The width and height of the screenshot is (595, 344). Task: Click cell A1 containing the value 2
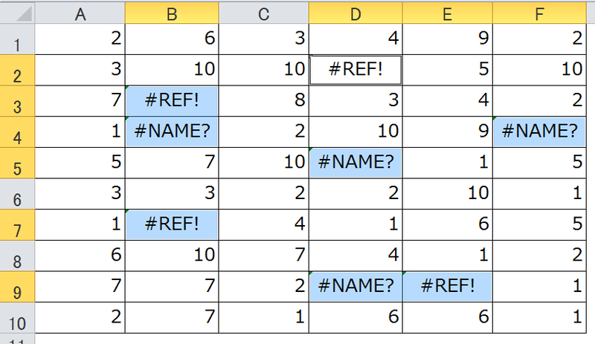(x=80, y=39)
